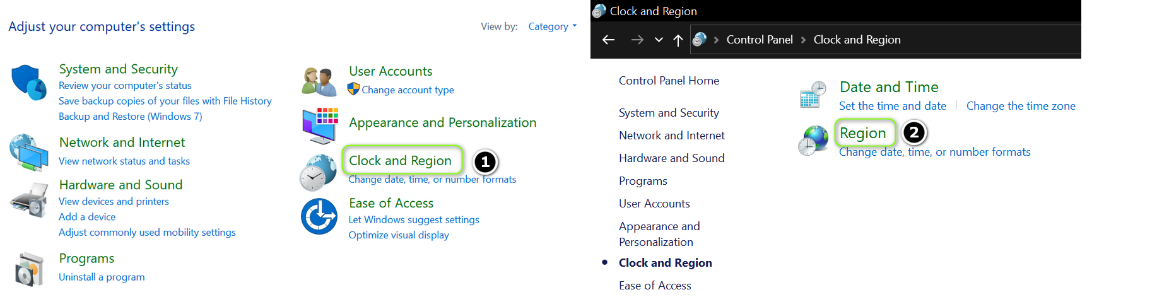Image resolution: width=1157 pixels, height=297 pixels.
Task: Click the Back navigation arrow
Action: point(608,40)
